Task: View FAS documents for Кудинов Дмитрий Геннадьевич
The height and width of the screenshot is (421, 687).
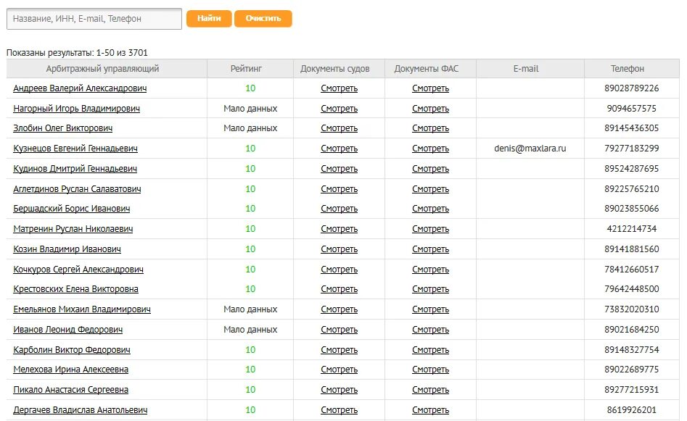Action: pyautogui.click(x=430, y=169)
